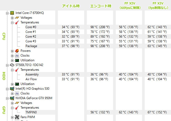
Task: Click the FF XIV (fps制限なし) column header
Action: [x=158, y=6]
